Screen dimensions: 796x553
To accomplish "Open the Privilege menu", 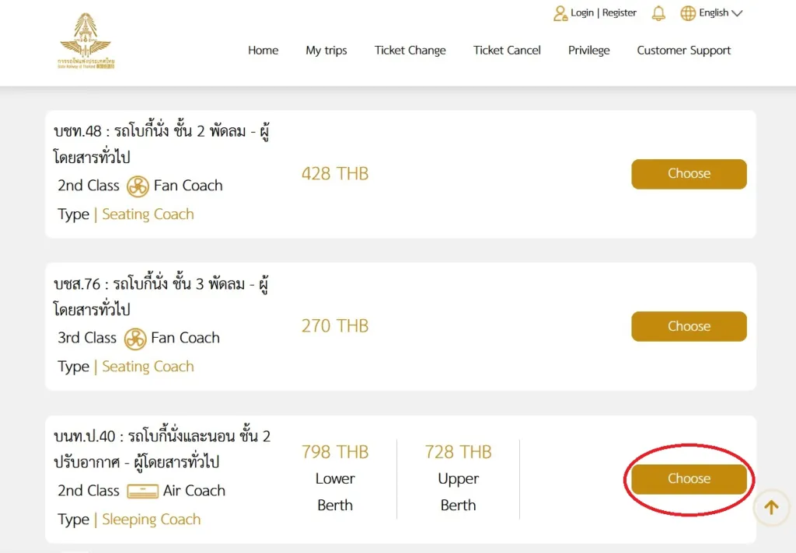I will tap(588, 50).
